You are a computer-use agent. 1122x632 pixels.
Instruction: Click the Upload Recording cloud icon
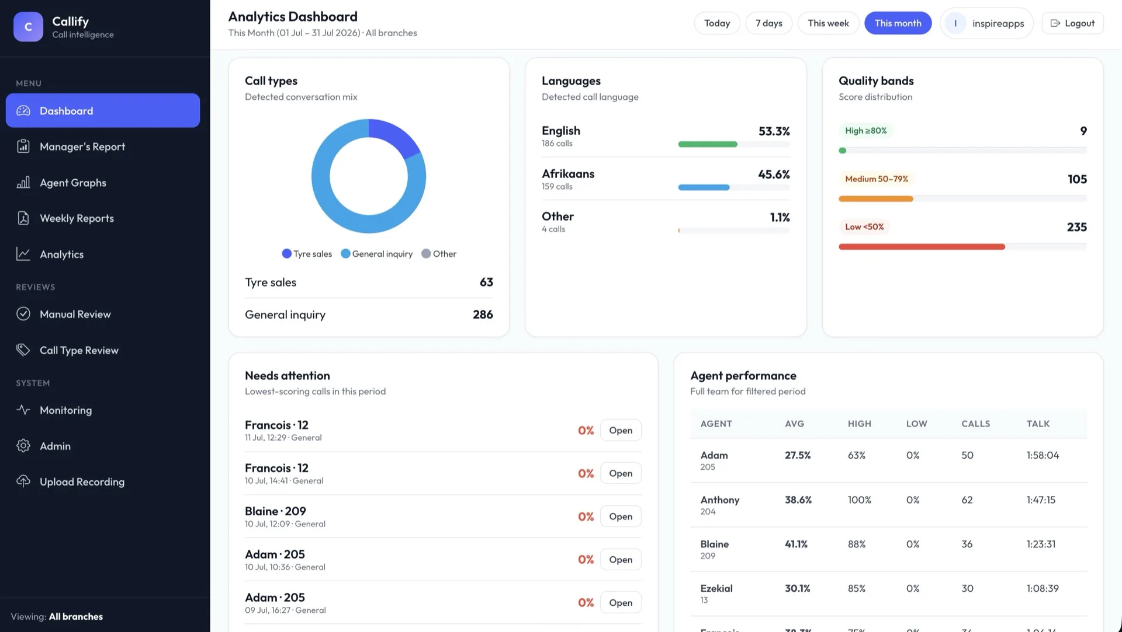(23, 481)
